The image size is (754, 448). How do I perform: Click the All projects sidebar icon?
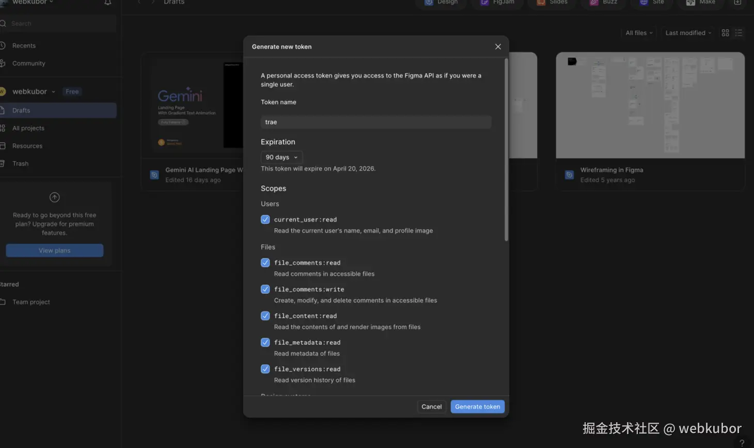[x=3, y=128]
